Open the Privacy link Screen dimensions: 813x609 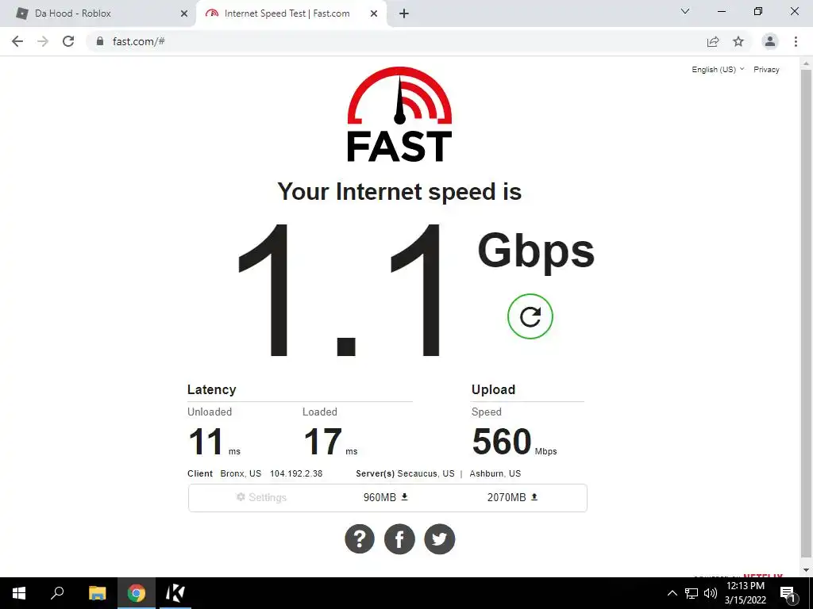pyautogui.click(x=766, y=70)
